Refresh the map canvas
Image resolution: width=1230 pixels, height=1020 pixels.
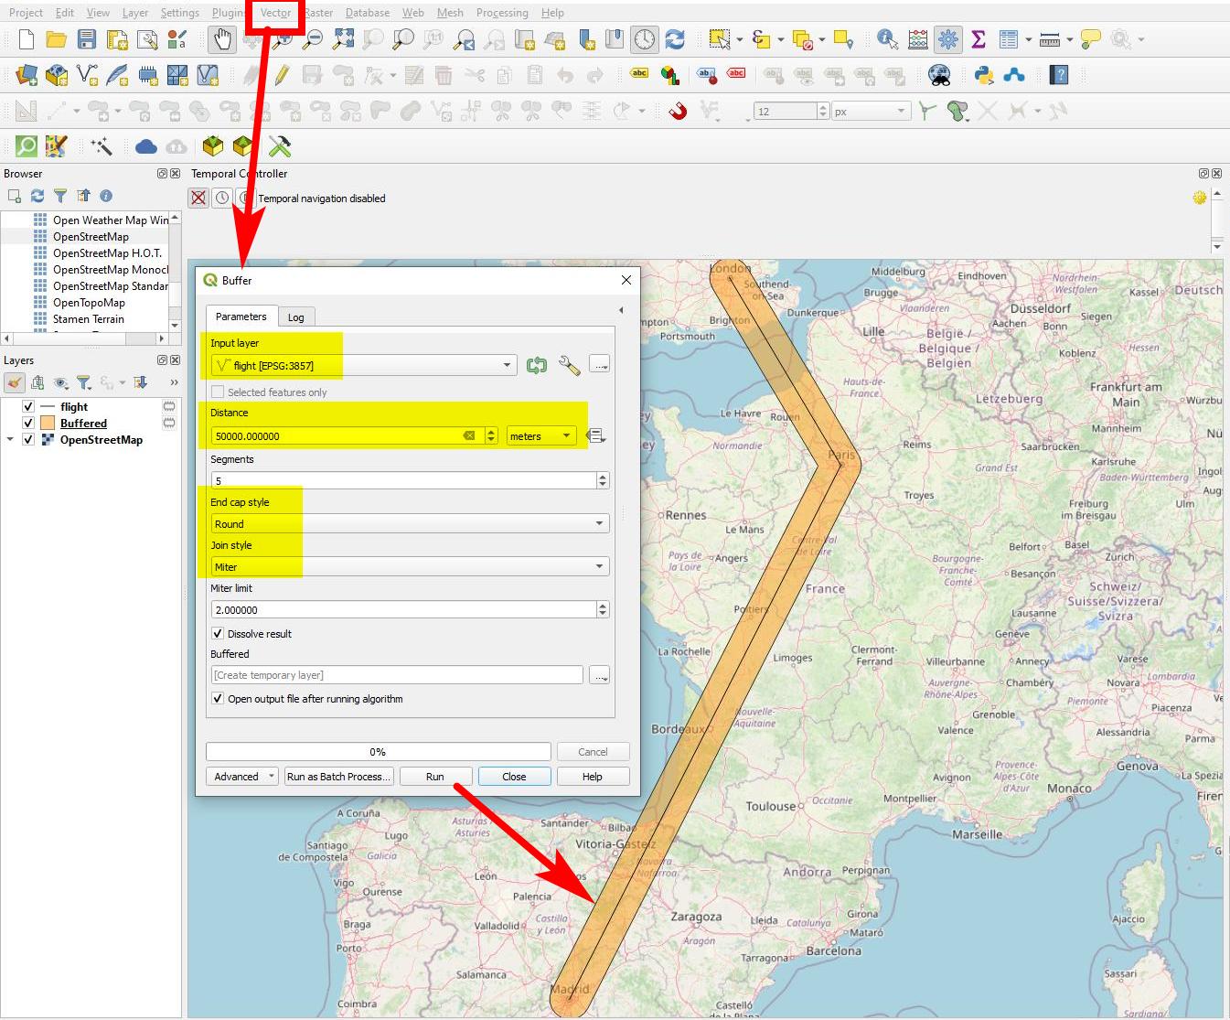click(x=675, y=39)
